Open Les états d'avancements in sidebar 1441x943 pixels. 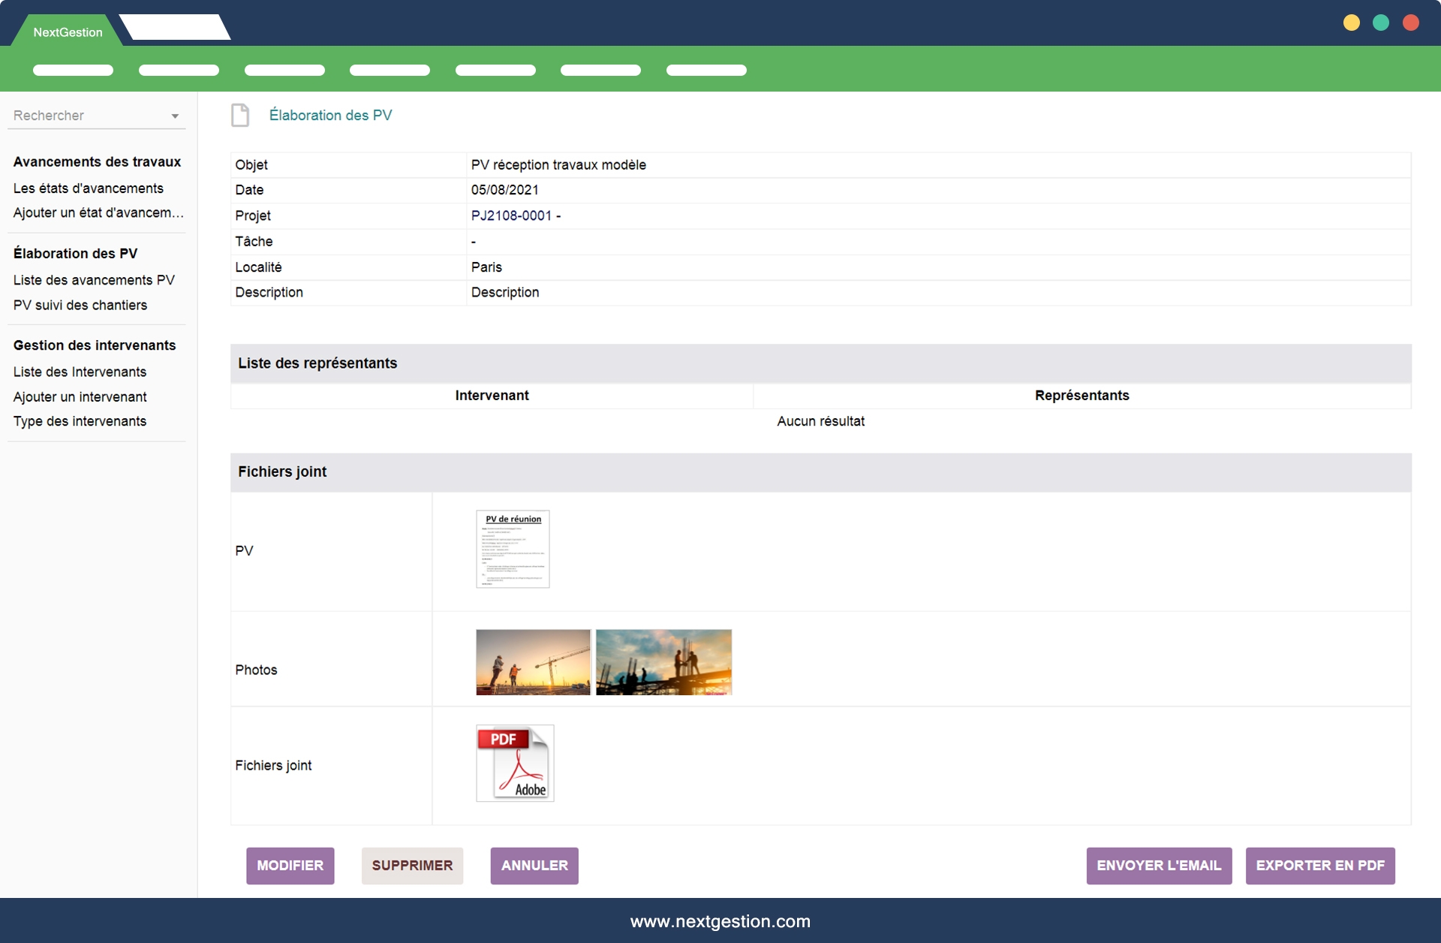(x=88, y=188)
